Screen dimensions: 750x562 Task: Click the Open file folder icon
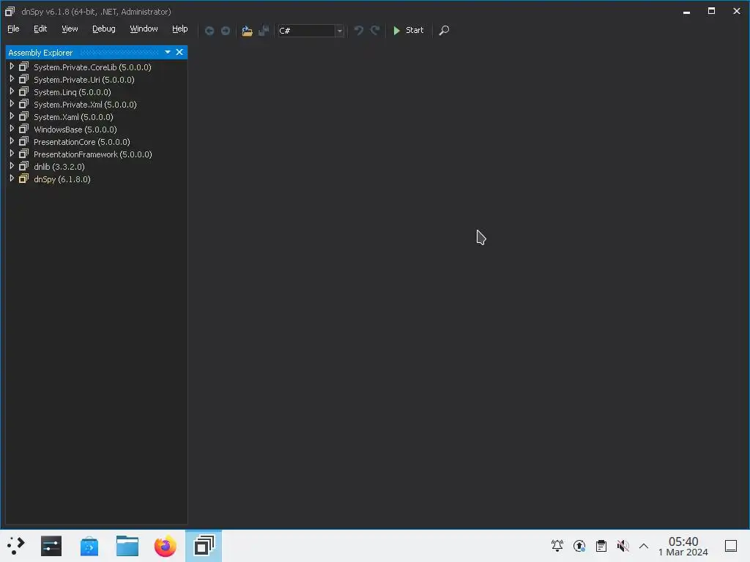247,31
